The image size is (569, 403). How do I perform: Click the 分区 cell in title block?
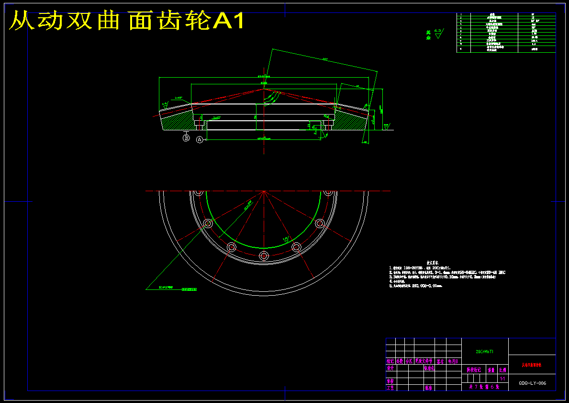tap(409, 362)
